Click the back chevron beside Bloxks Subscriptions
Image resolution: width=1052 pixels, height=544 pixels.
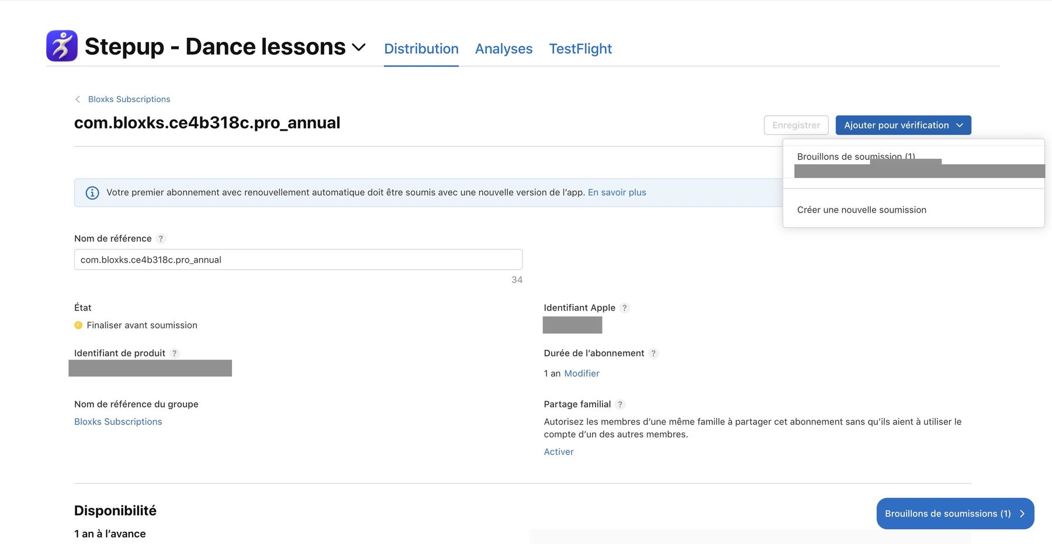(x=78, y=99)
